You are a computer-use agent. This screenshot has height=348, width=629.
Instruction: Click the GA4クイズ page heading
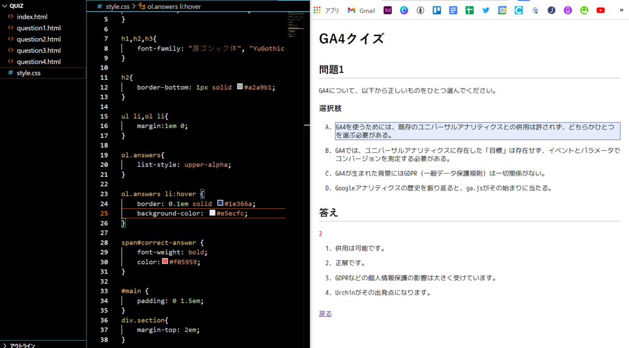351,39
